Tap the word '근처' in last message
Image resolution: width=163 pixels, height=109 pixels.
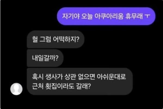tap(38, 86)
